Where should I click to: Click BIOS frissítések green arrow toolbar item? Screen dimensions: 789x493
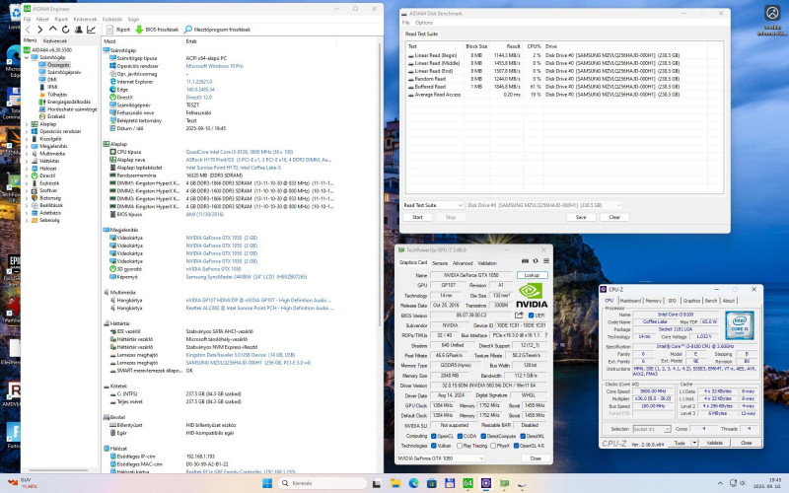[157, 30]
